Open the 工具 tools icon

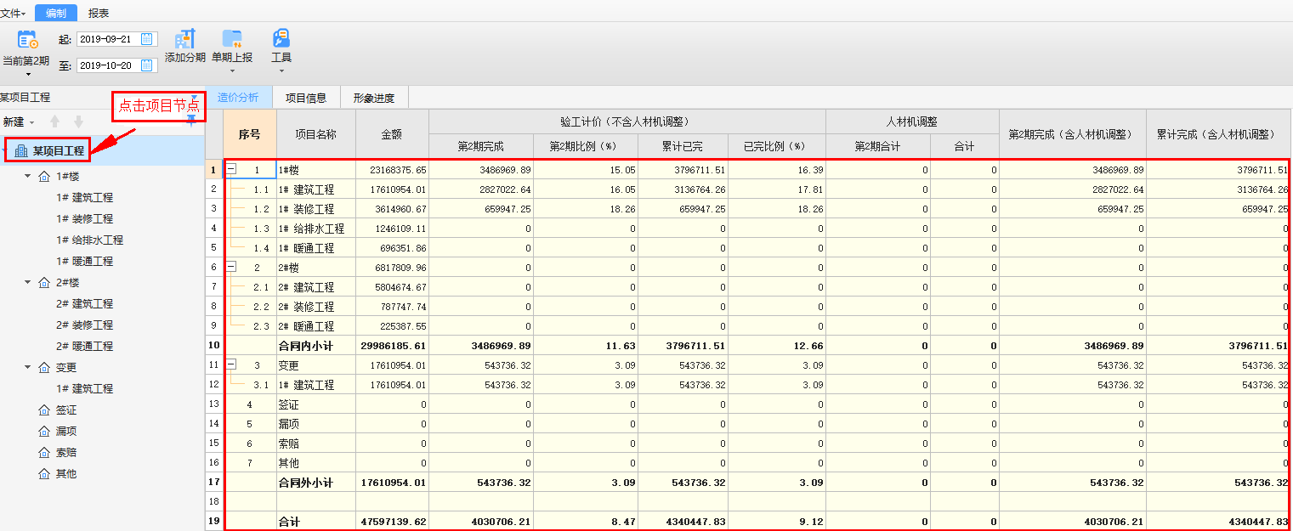[x=281, y=39]
